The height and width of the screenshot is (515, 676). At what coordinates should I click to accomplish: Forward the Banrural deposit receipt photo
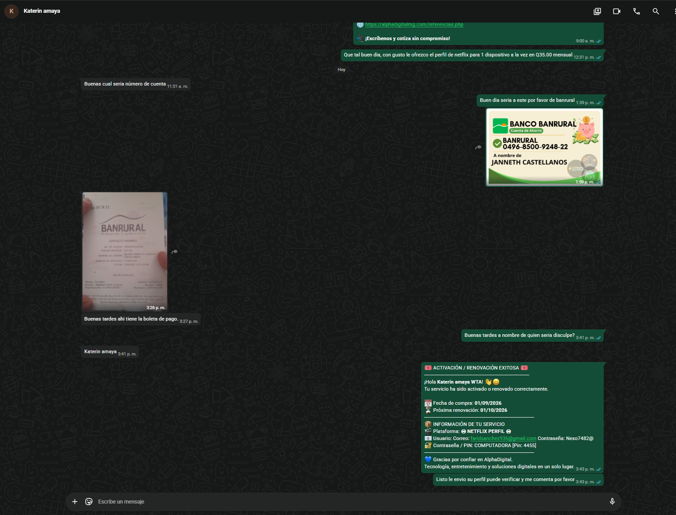pyautogui.click(x=175, y=252)
